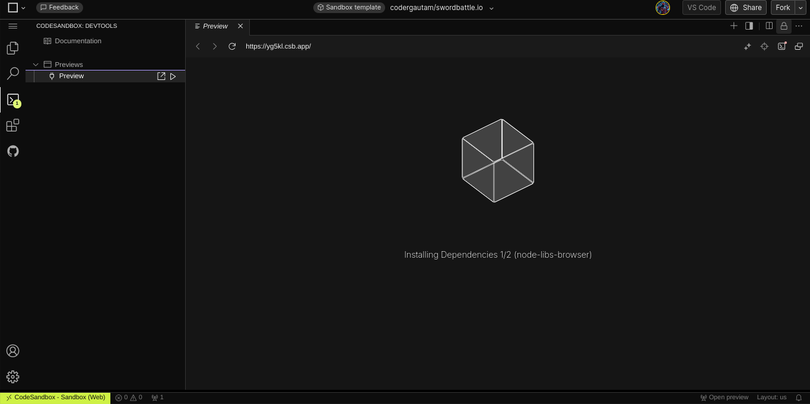Click the crosshair inspect element icon
Image resolution: width=810 pixels, height=404 pixels.
click(764, 46)
